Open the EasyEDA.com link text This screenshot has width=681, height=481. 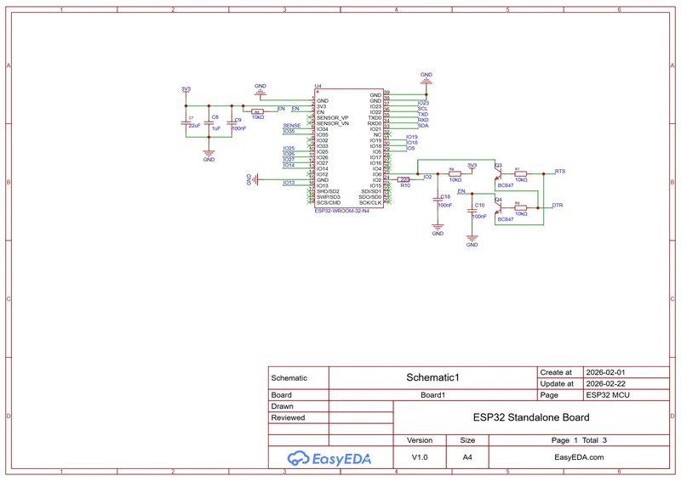[x=579, y=457]
